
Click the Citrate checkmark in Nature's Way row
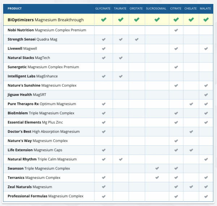pos(176,141)
